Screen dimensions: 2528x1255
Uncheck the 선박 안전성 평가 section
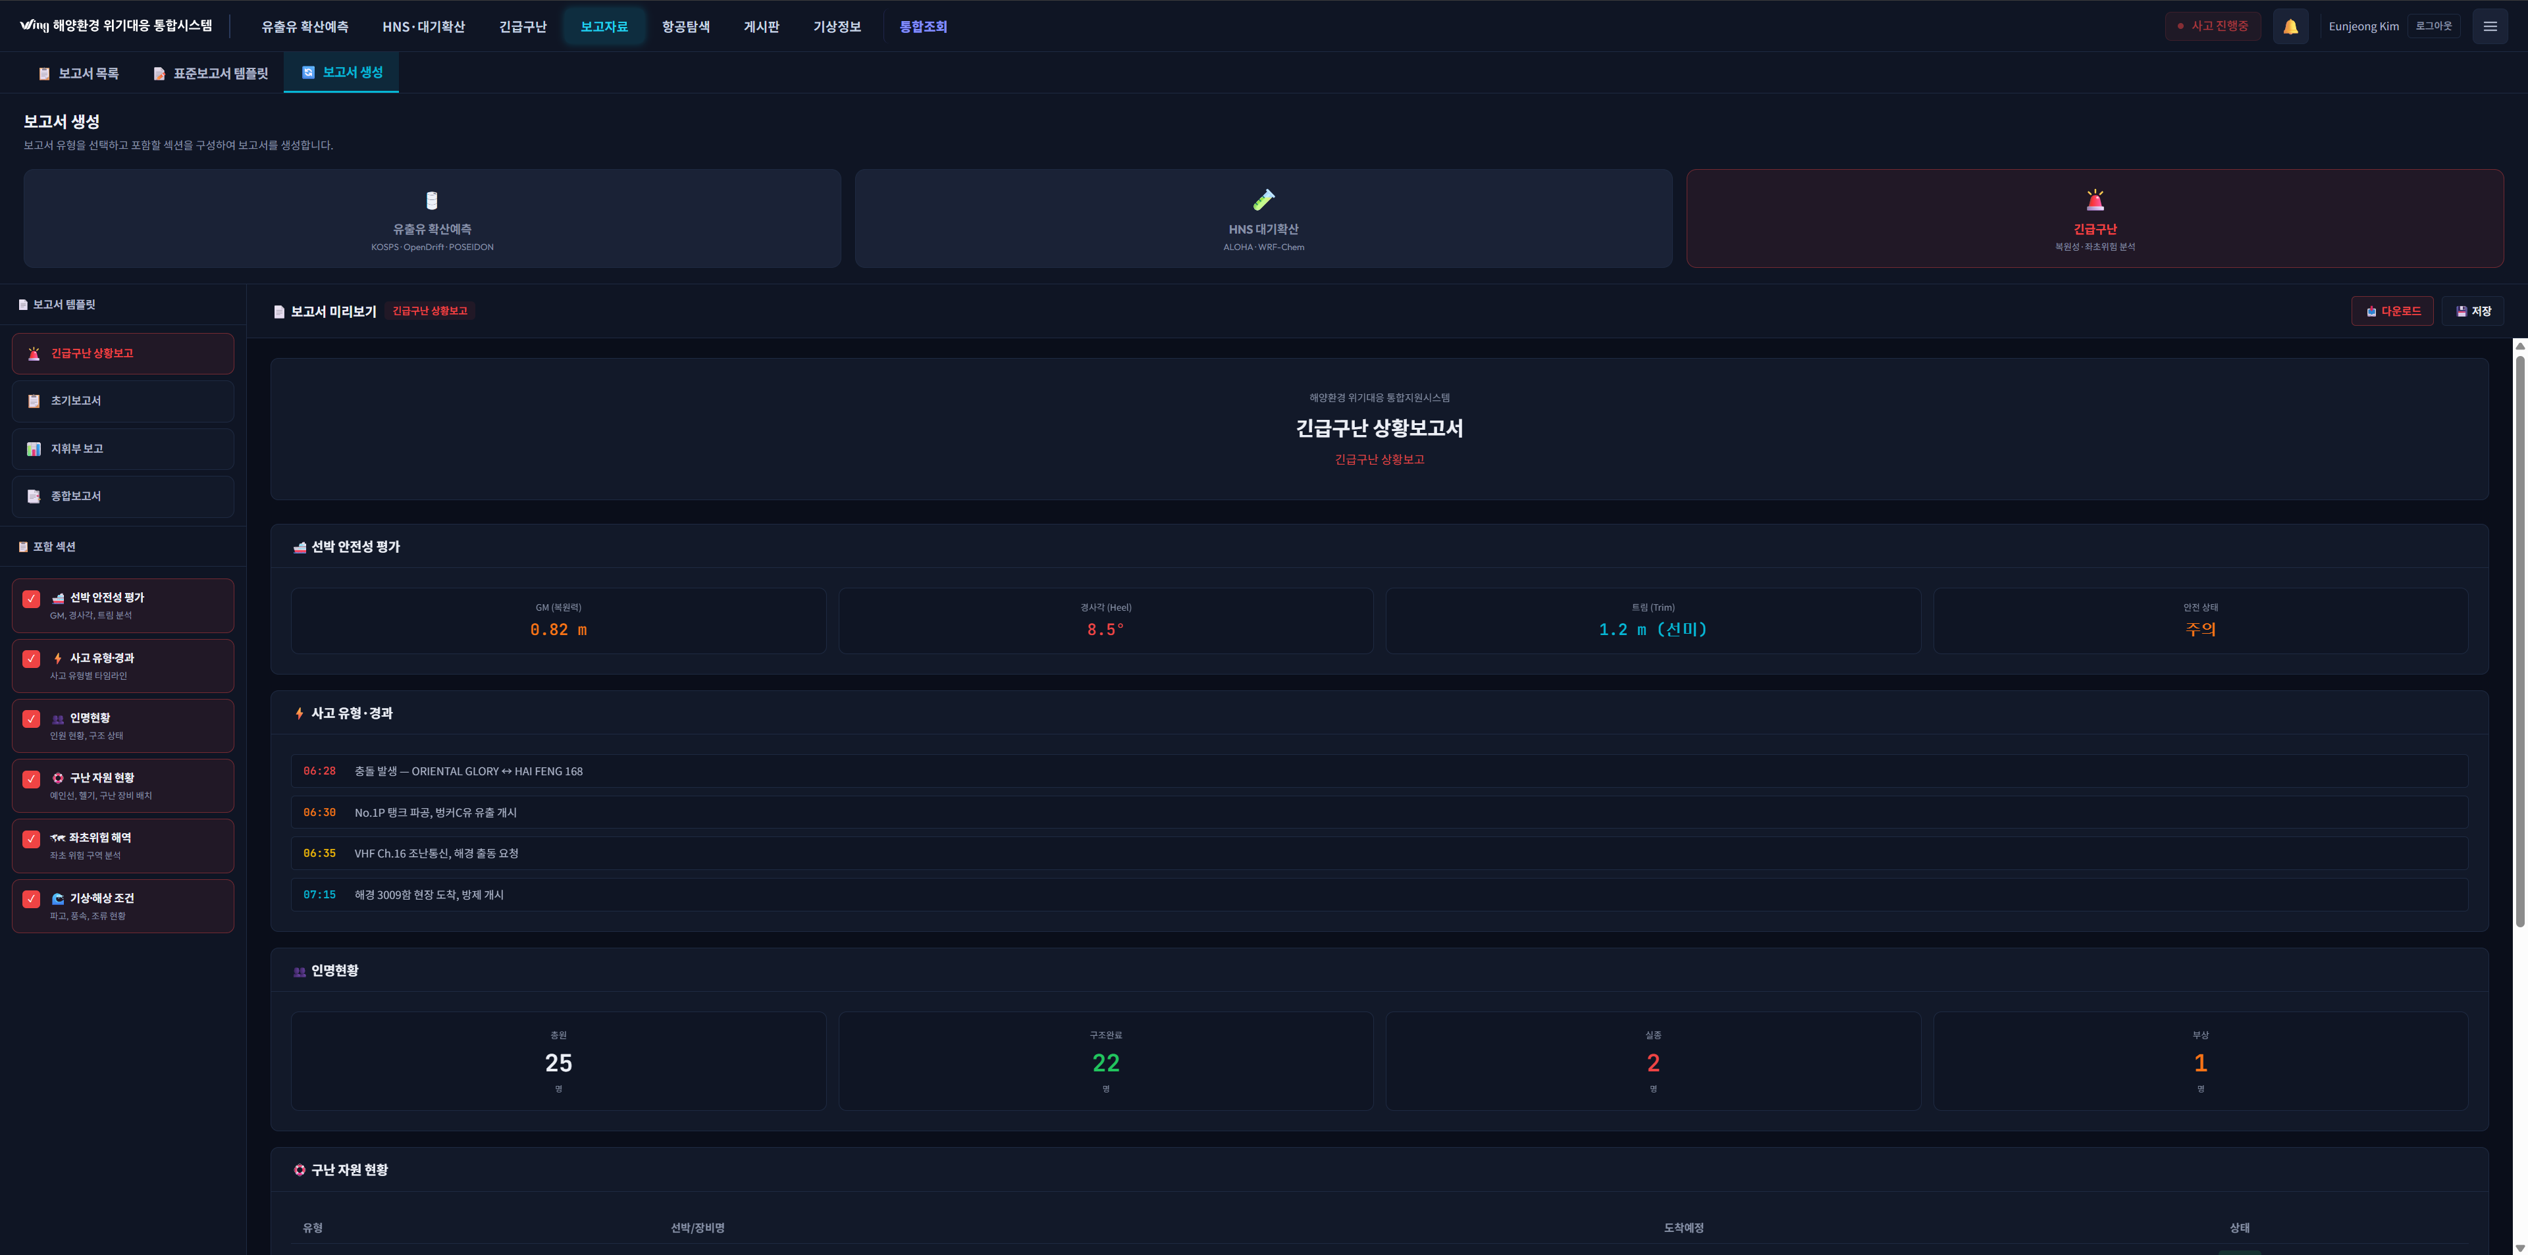click(x=32, y=599)
